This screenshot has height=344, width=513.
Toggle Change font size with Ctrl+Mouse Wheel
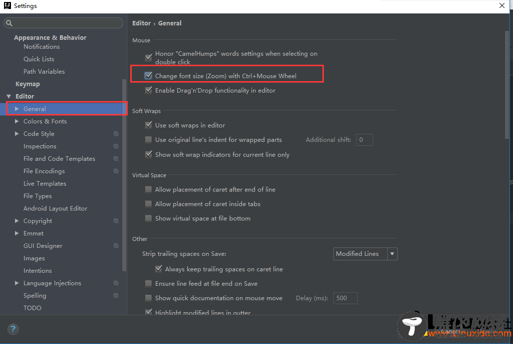point(149,76)
